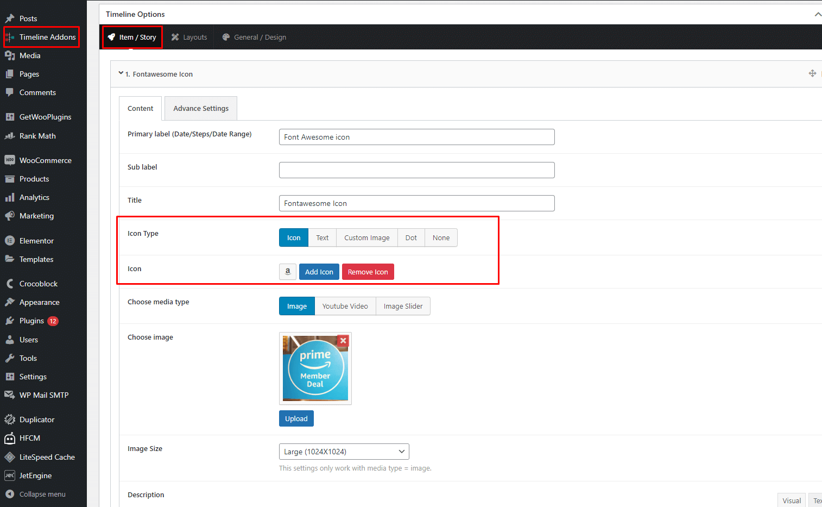Click the Amazon icon preview box
Image resolution: width=822 pixels, height=507 pixels.
pyautogui.click(x=288, y=272)
